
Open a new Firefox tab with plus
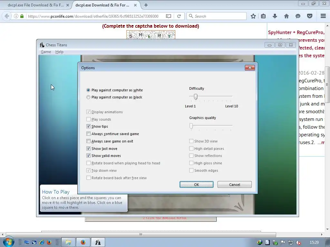(x=146, y=5)
